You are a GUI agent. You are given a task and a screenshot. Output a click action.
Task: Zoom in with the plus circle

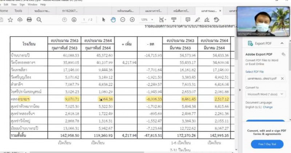click(x=132, y=20)
